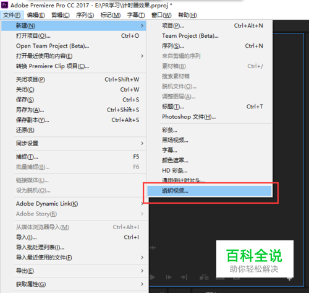Screen dimensions: 309x293
Task: Choose 还原(R) menu item
Action: pos(74,130)
